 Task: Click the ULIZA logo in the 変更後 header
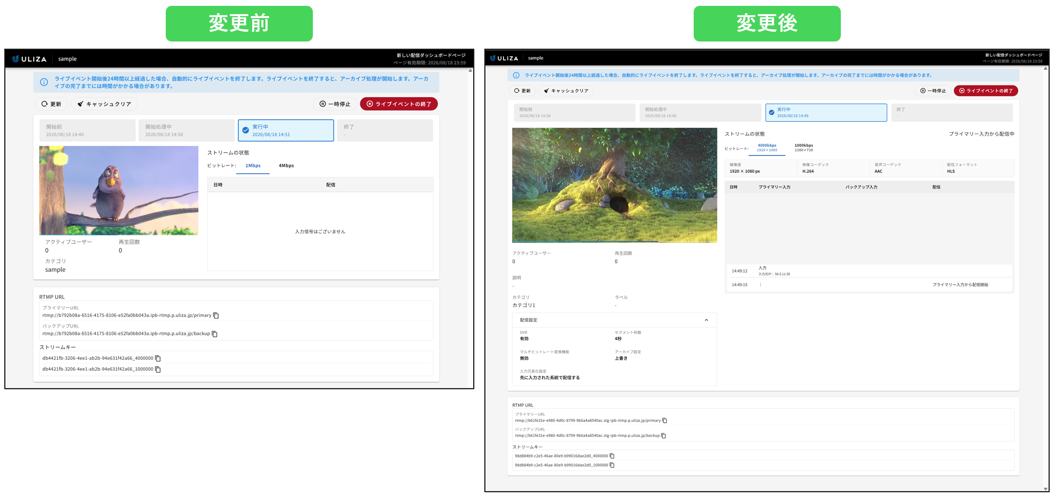(x=504, y=58)
